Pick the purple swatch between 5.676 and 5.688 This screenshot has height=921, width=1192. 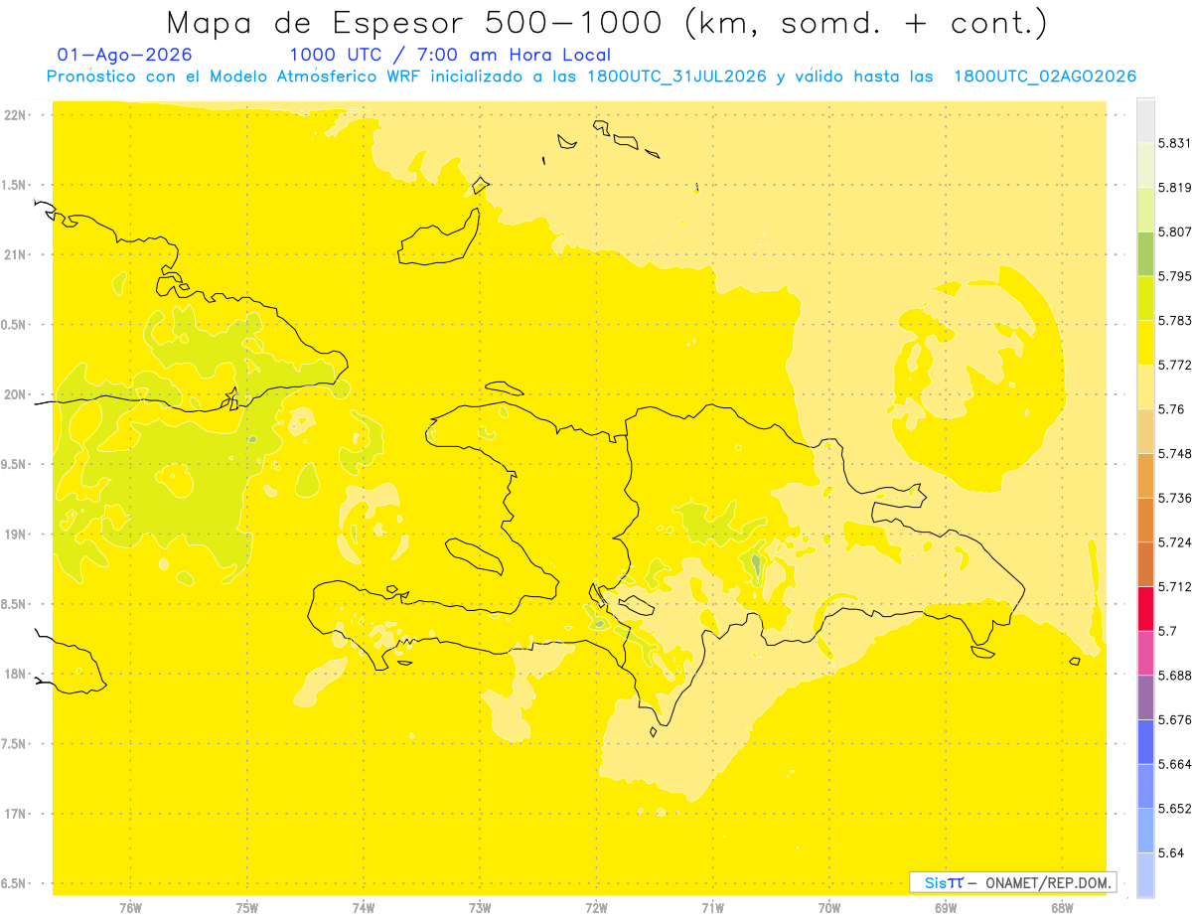1145,697
